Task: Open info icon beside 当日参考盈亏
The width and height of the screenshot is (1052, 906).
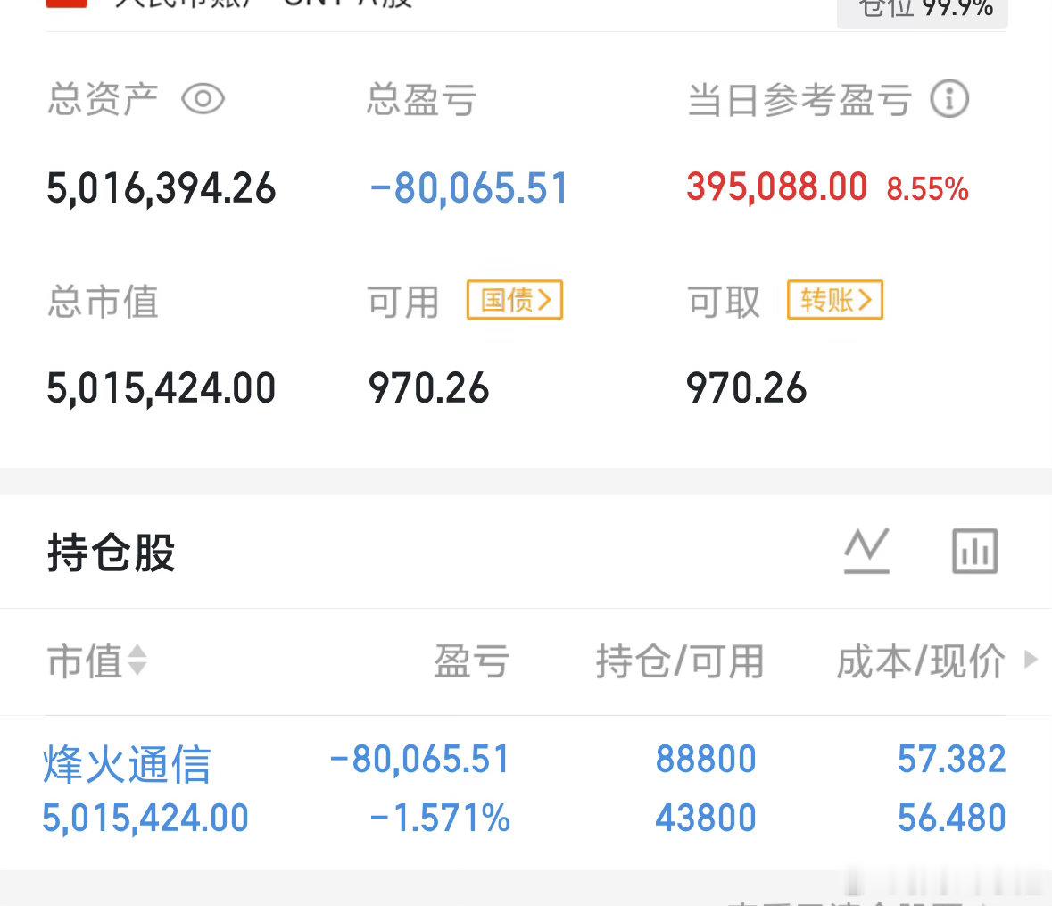Action: pos(949,99)
